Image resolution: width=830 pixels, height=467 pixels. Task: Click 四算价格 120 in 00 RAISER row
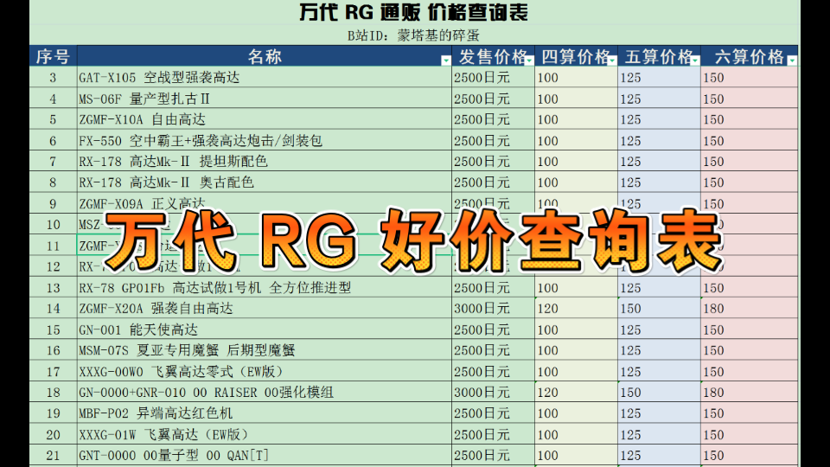[576, 393]
